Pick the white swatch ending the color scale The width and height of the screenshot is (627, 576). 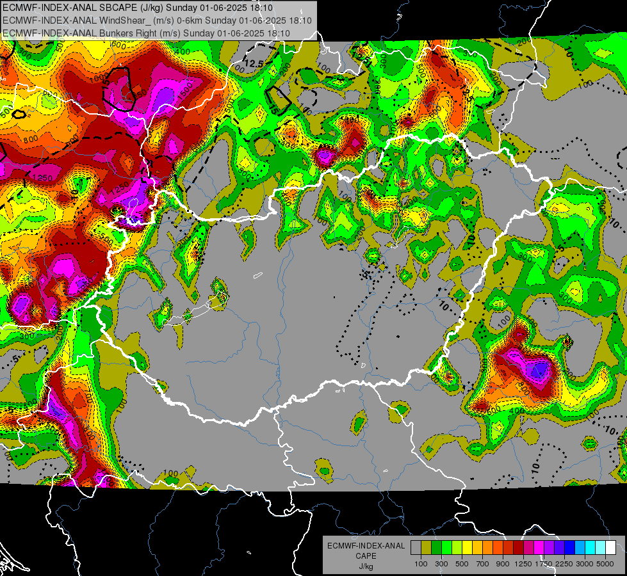click(610, 548)
